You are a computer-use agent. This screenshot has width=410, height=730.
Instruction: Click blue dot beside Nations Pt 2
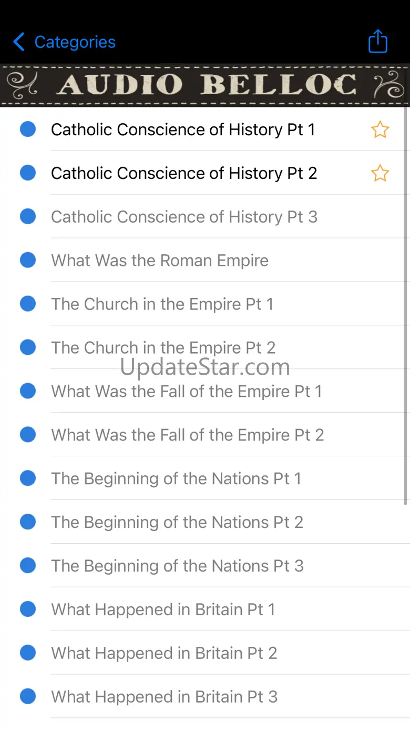pos(28,522)
